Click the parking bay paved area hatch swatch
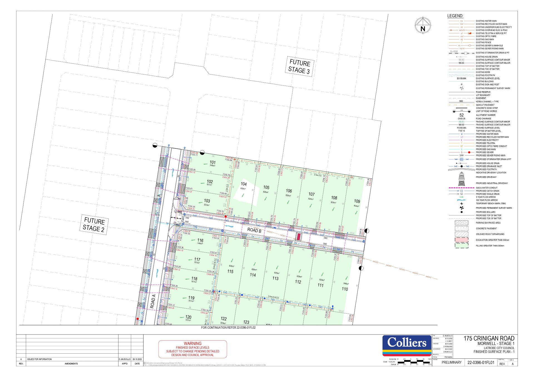 coord(461,223)
